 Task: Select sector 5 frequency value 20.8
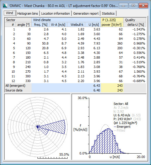45,48
